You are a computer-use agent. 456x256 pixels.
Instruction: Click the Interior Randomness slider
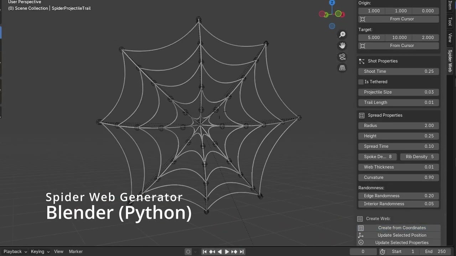399,204
